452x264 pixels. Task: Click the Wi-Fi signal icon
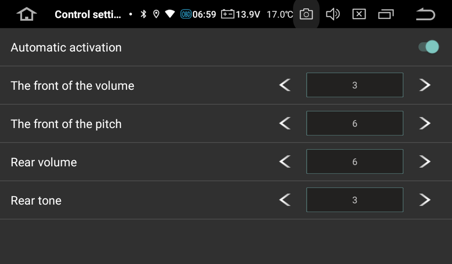(x=170, y=14)
